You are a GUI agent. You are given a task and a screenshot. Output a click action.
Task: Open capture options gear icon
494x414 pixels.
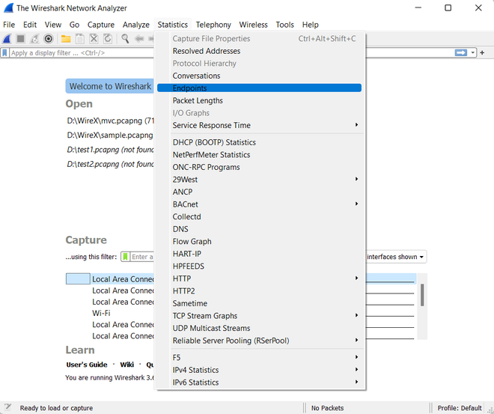(x=48, y=39)
